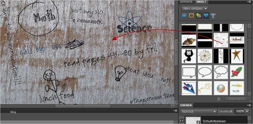253x124 pixels.
Task: Switch to the Effekte tab
Action: tap(186, 2)
